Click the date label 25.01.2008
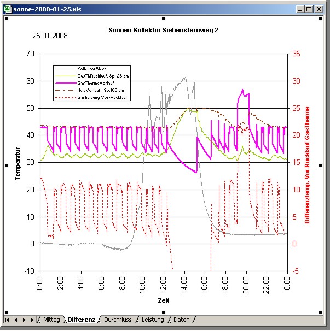 [50, 36]
